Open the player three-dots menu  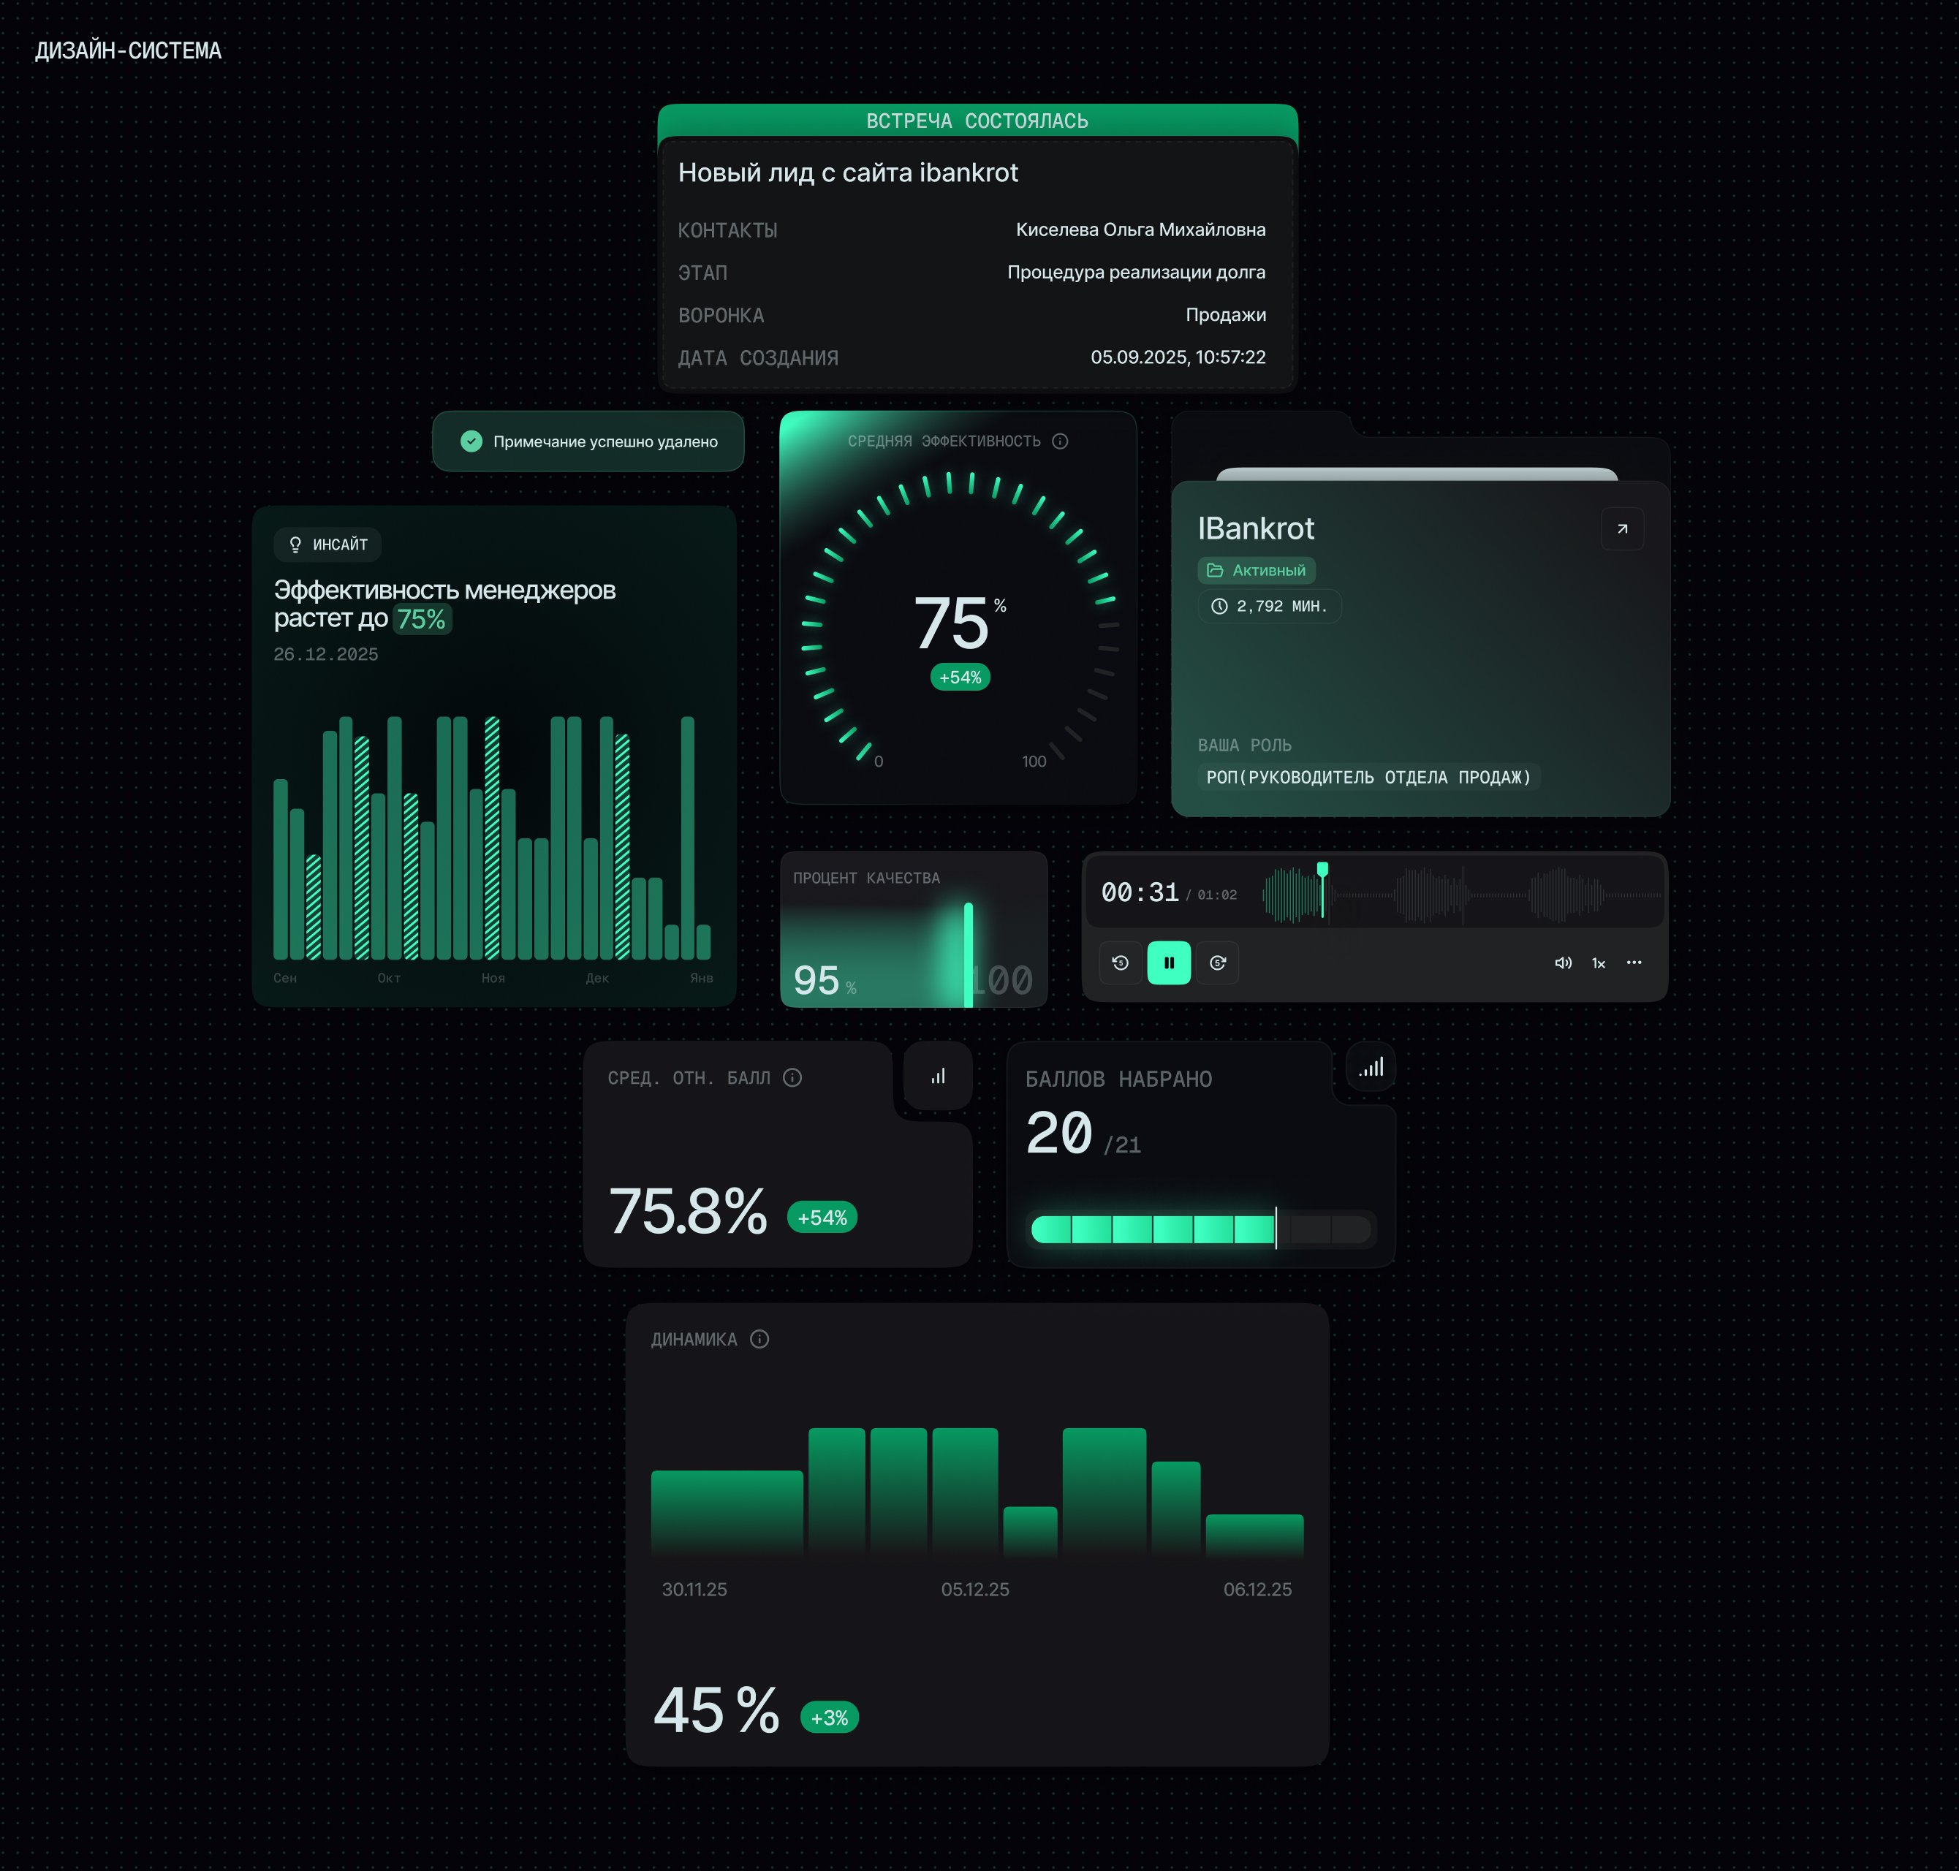(x=1634, y=963)
